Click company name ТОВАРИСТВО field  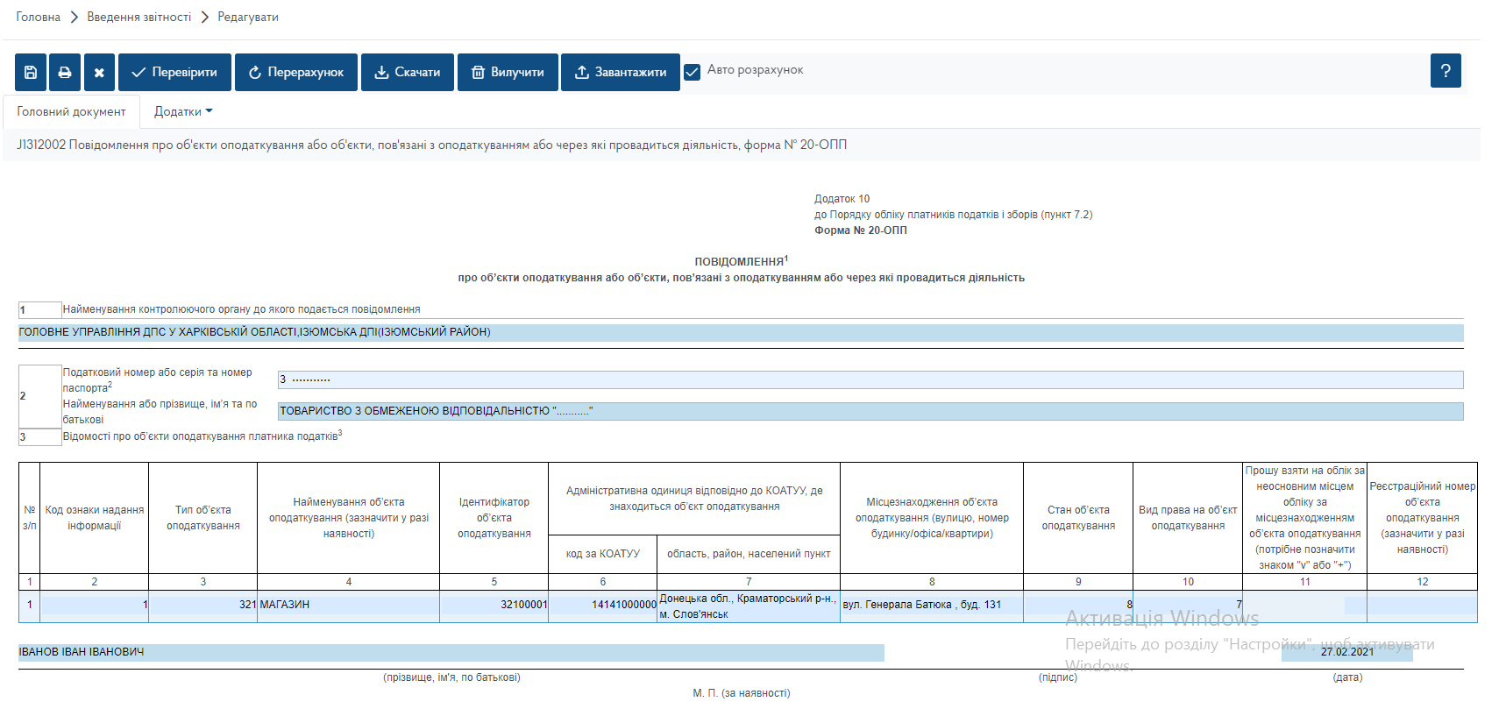(x=870, y=411)
